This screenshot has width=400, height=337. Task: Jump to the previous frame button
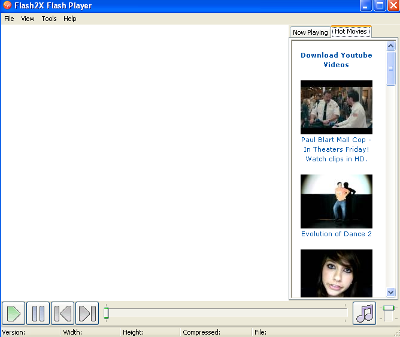point(62,313)
